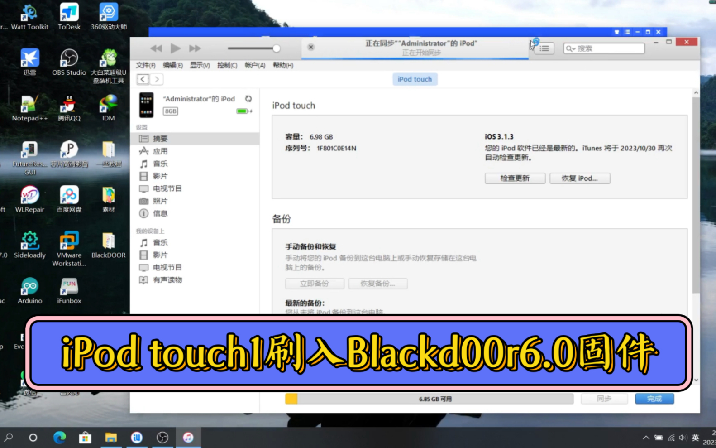Click the iPod device thumbnail icon
The height and width of the screenshot is (448, 716).
tap(146, 105)
